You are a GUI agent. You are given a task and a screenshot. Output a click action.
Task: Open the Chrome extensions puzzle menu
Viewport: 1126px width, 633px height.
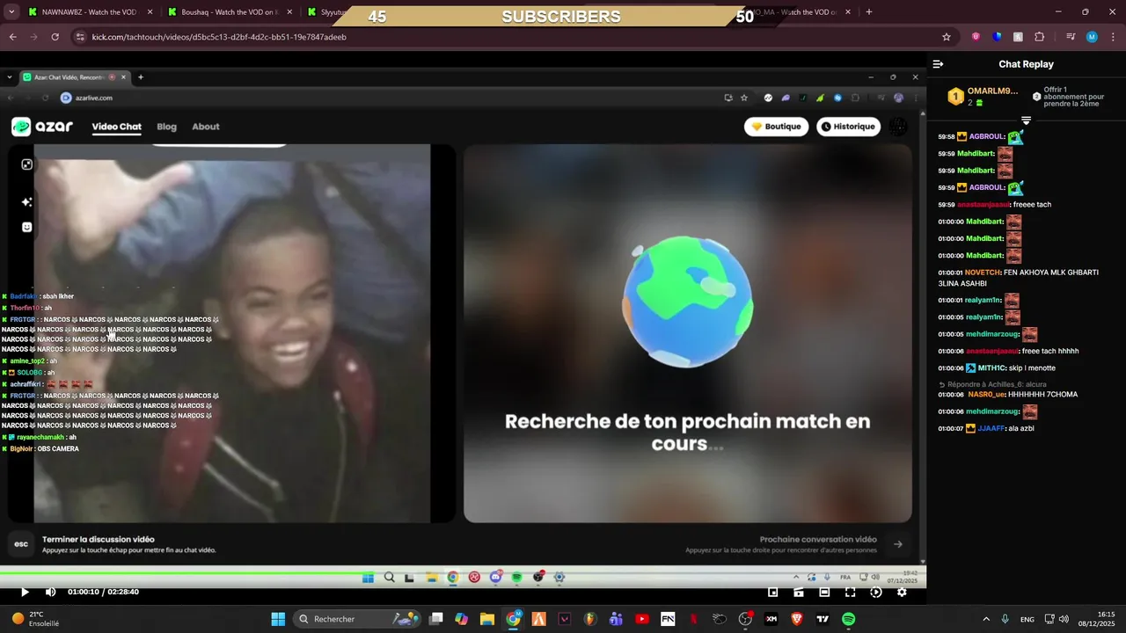coord(1039,37)
